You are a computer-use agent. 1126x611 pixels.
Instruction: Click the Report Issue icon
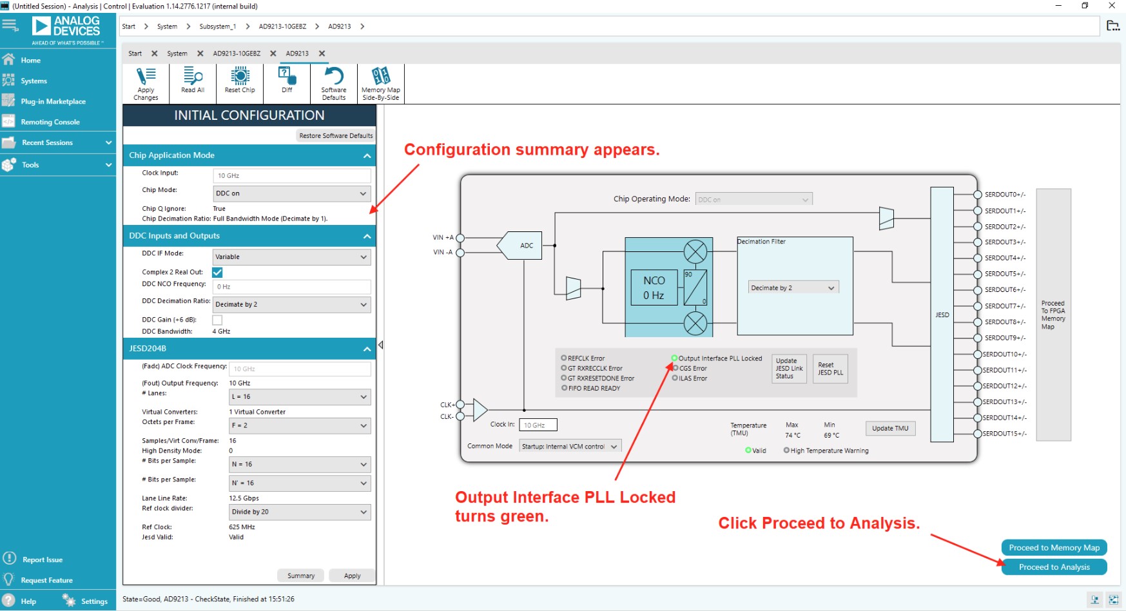click(9, 559)
